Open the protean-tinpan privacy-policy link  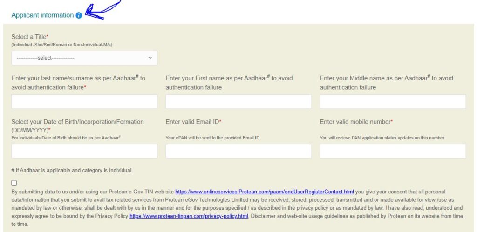click(189, 216)
